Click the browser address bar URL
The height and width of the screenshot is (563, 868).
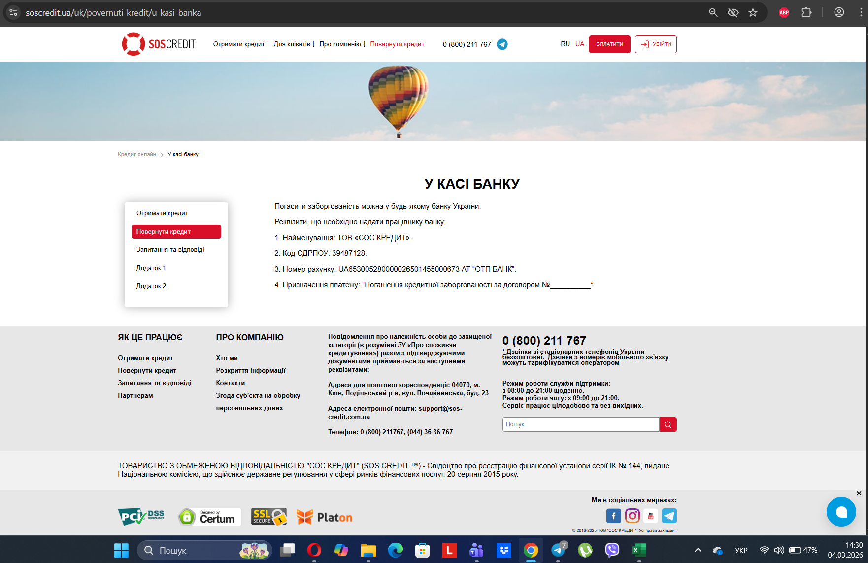tap(113, 13)
